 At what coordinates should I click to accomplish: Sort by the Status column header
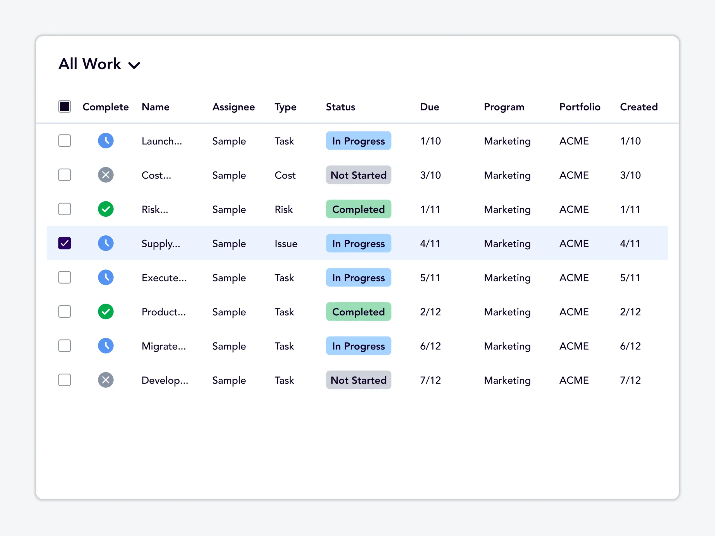tap(340, 107)
